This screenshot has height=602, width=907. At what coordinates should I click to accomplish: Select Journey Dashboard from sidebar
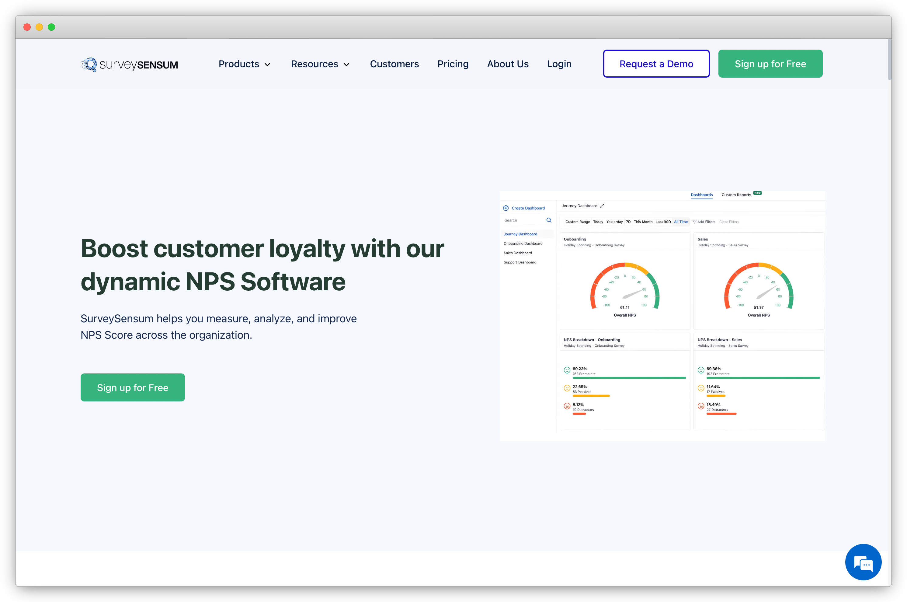(521, 234)
